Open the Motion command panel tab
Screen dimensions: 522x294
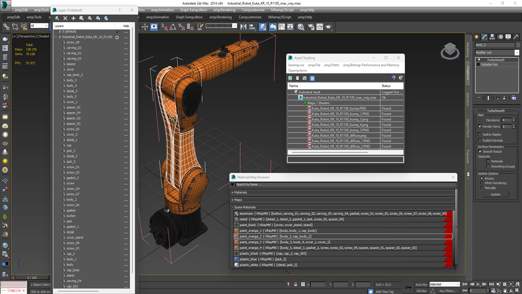pyautogui.click(x=501, y=37)
